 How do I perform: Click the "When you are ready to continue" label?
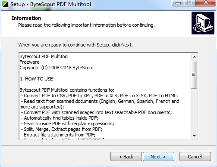click(75, 45)
